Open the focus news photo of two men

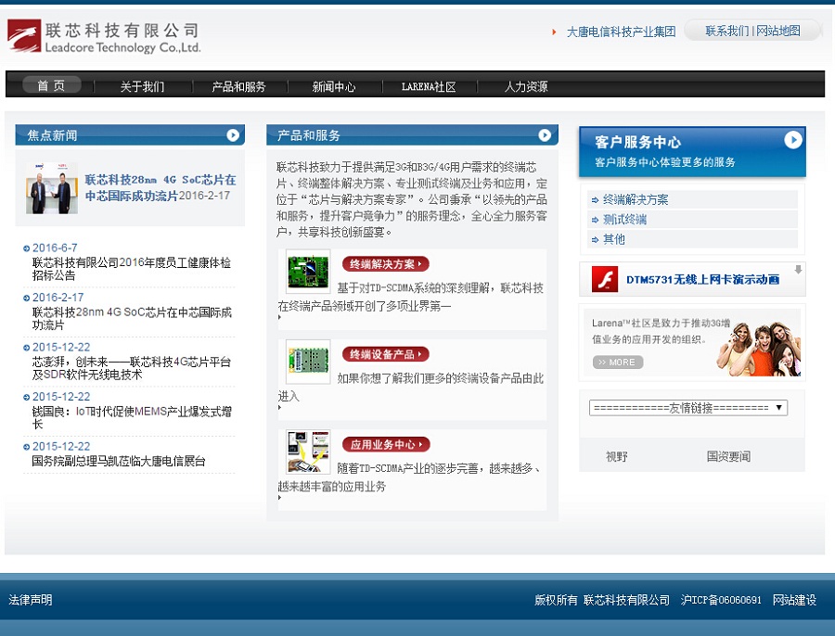tap(52, 188)
